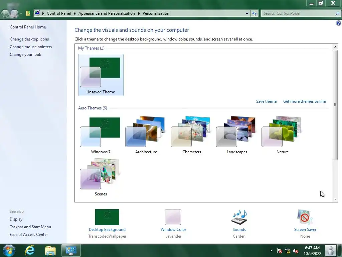Expand root arrow before Control Panel breadcrumb
Image resolution: width=342 pixels, height=257 pixels.
(43, 13)
